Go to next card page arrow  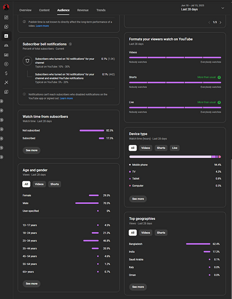221,22
